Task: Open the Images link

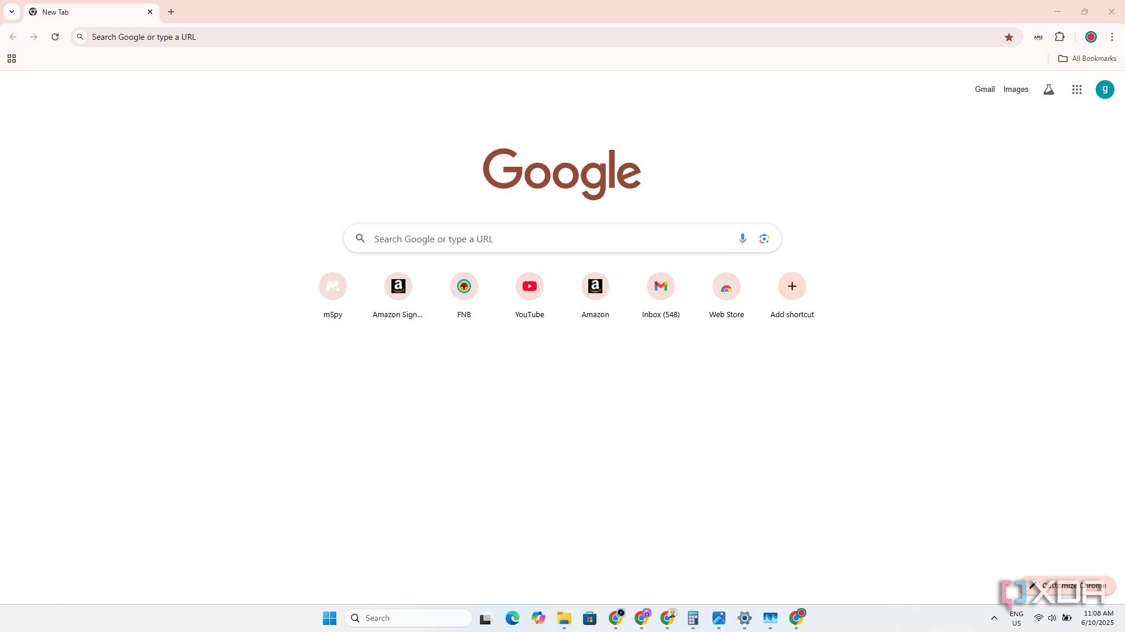Action: click(x=1016, y=90)
